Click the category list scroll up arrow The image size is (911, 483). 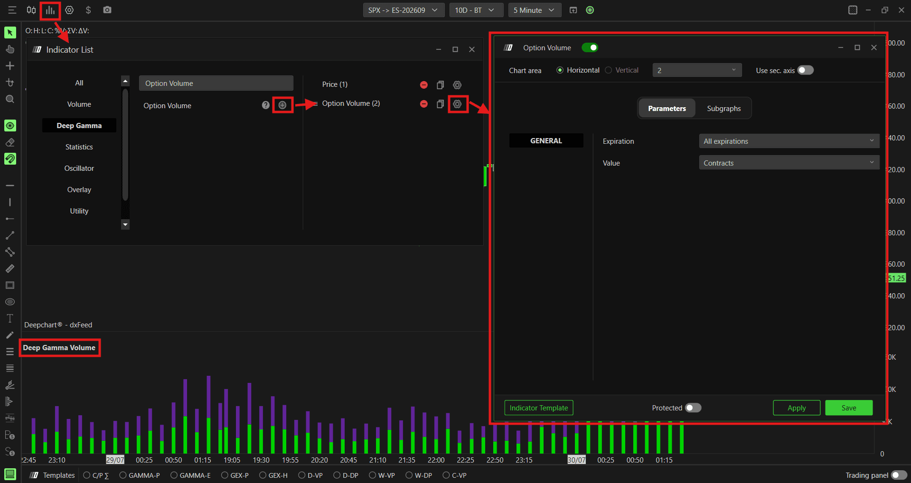pyautogui.click(x=125, y=81)
